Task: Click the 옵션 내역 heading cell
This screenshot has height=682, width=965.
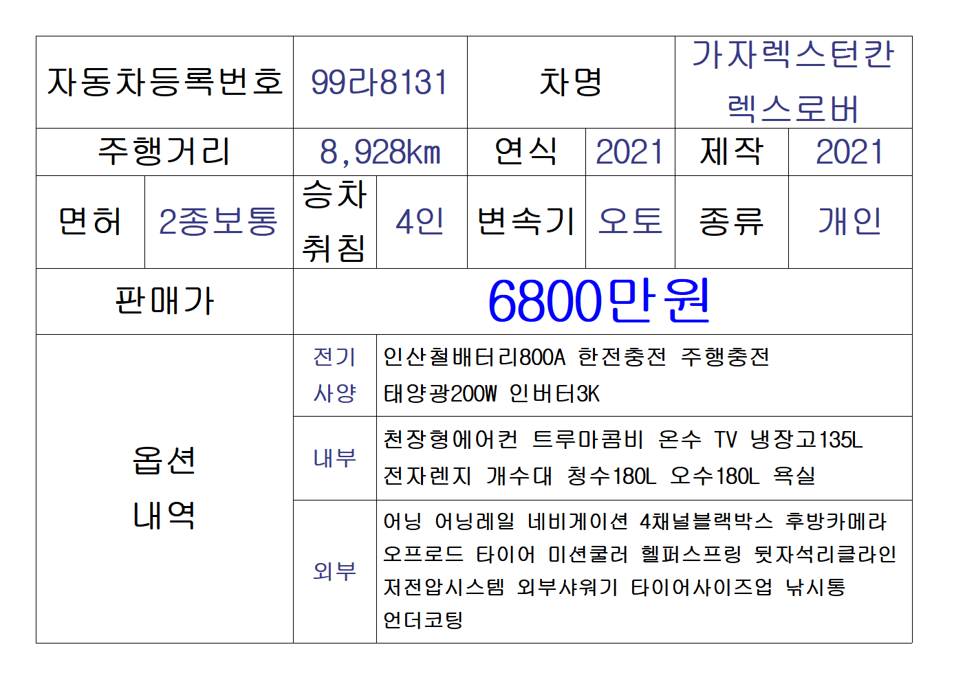Action: pos(164,488)
